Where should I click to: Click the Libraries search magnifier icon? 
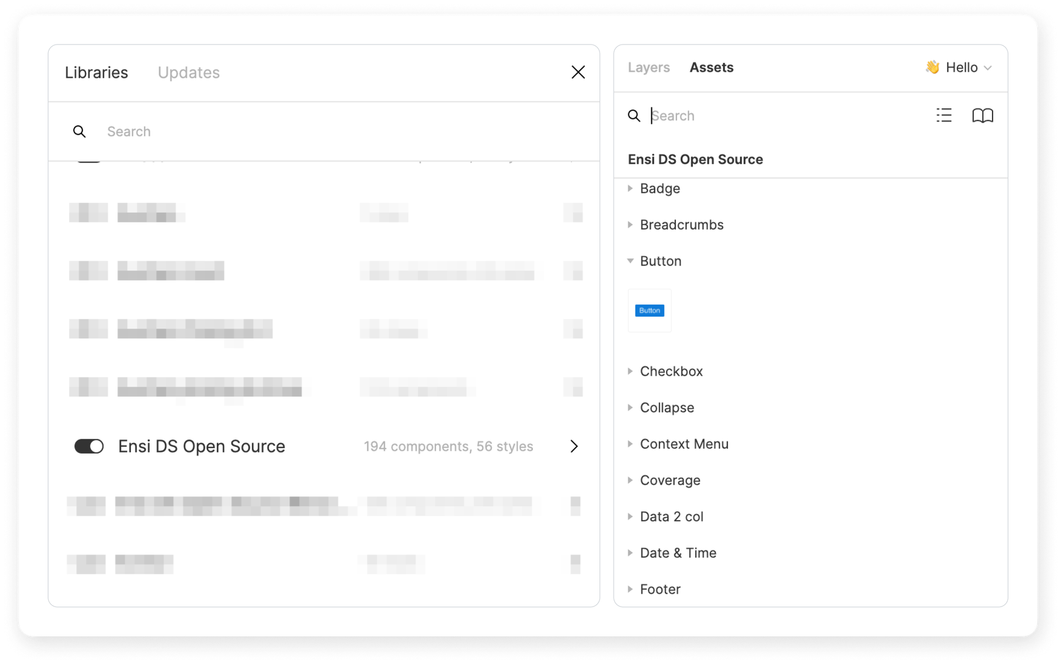point(79,132)
